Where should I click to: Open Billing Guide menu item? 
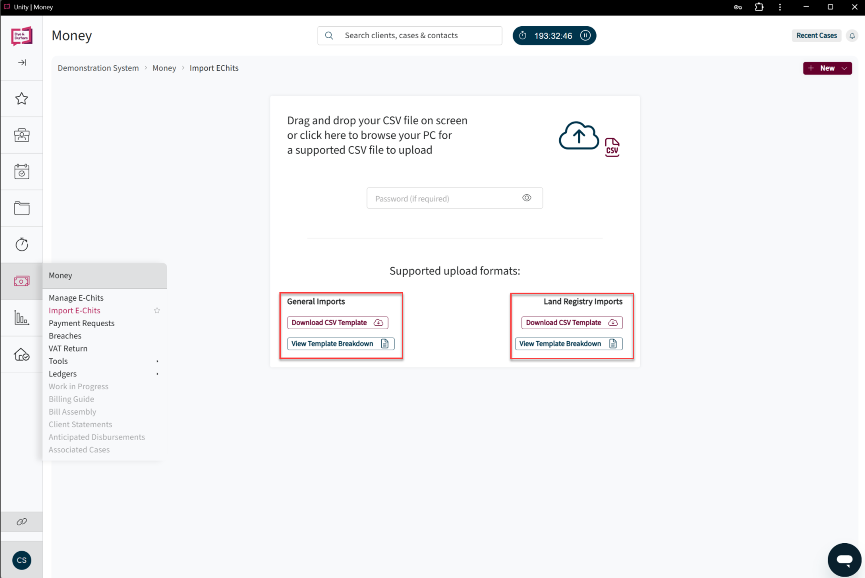pos(71,399)
